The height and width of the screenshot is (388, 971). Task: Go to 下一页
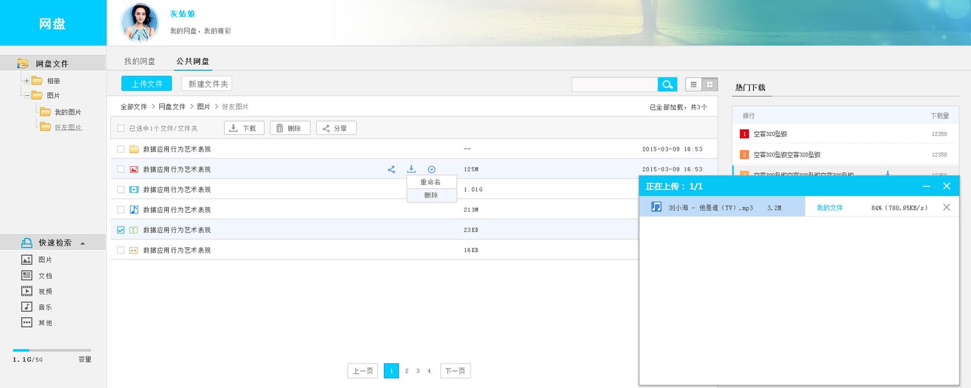click(455, 371)
